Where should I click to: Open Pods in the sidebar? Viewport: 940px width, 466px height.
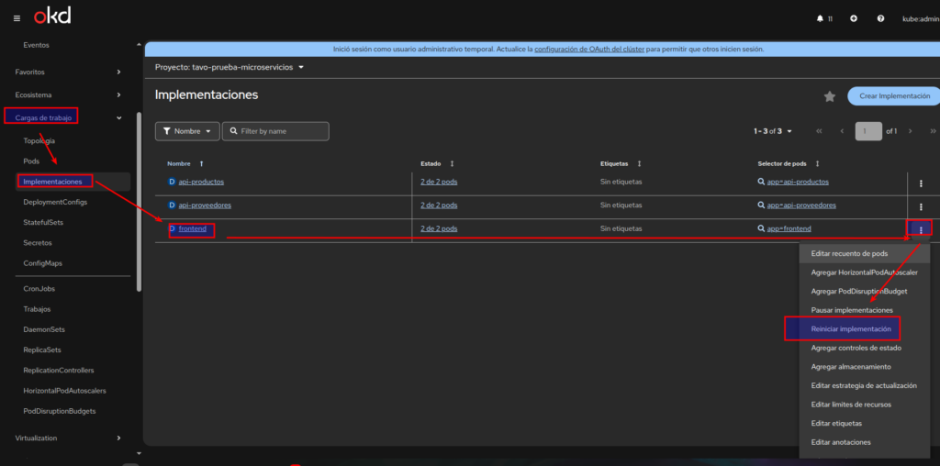[31, 161]
